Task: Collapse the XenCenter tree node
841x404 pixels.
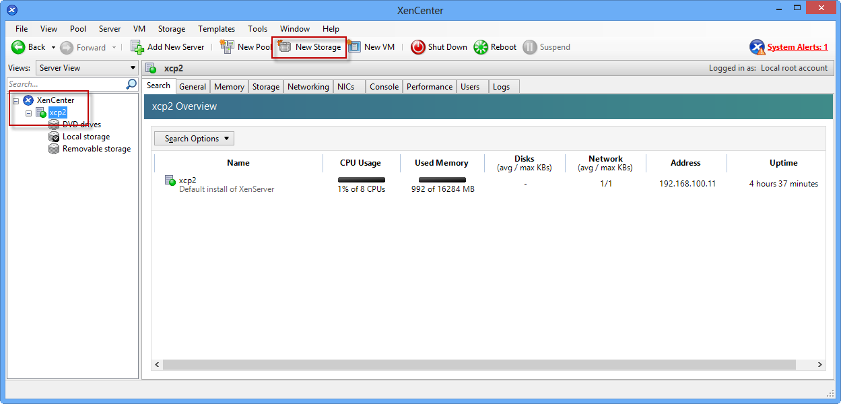Action: click(x=15, y=100)
